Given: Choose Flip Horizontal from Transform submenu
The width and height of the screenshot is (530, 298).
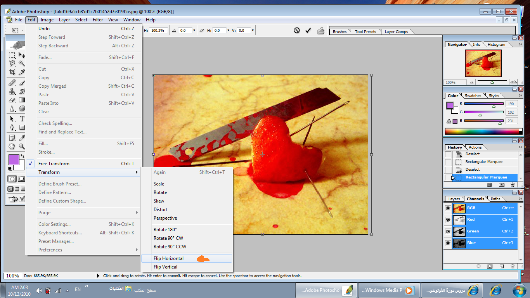Looking at the screenshot, I should [x=169, y=258].
